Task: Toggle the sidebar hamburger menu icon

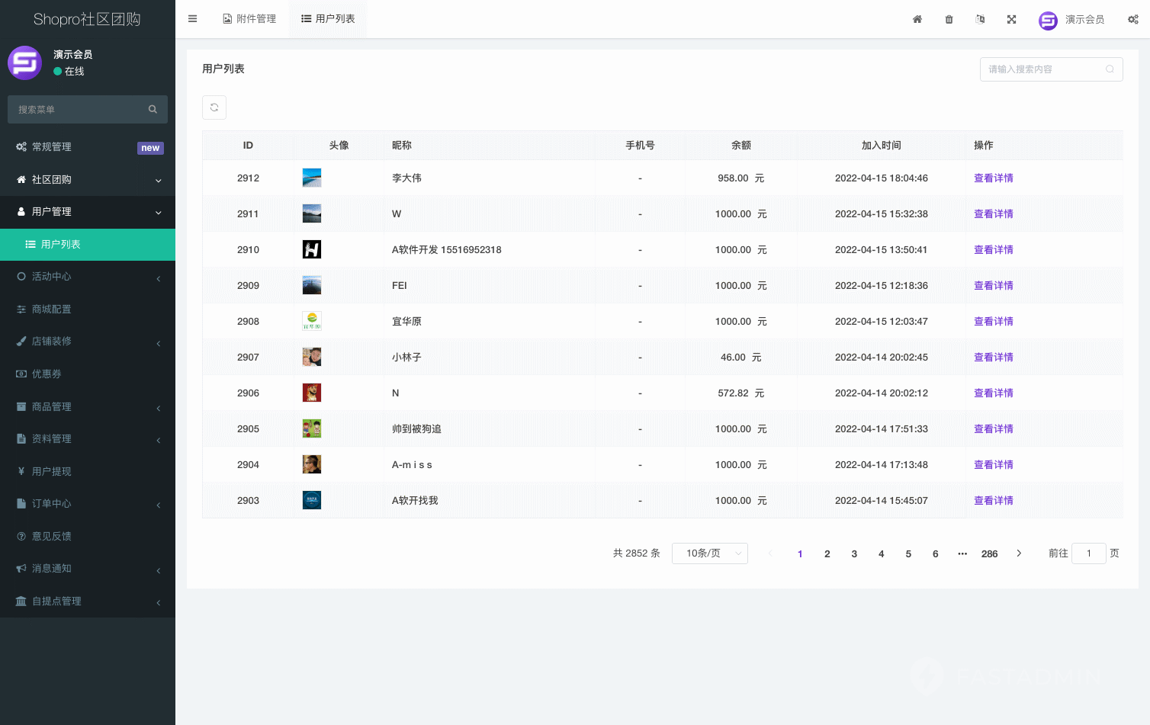Action: [192, 19]
